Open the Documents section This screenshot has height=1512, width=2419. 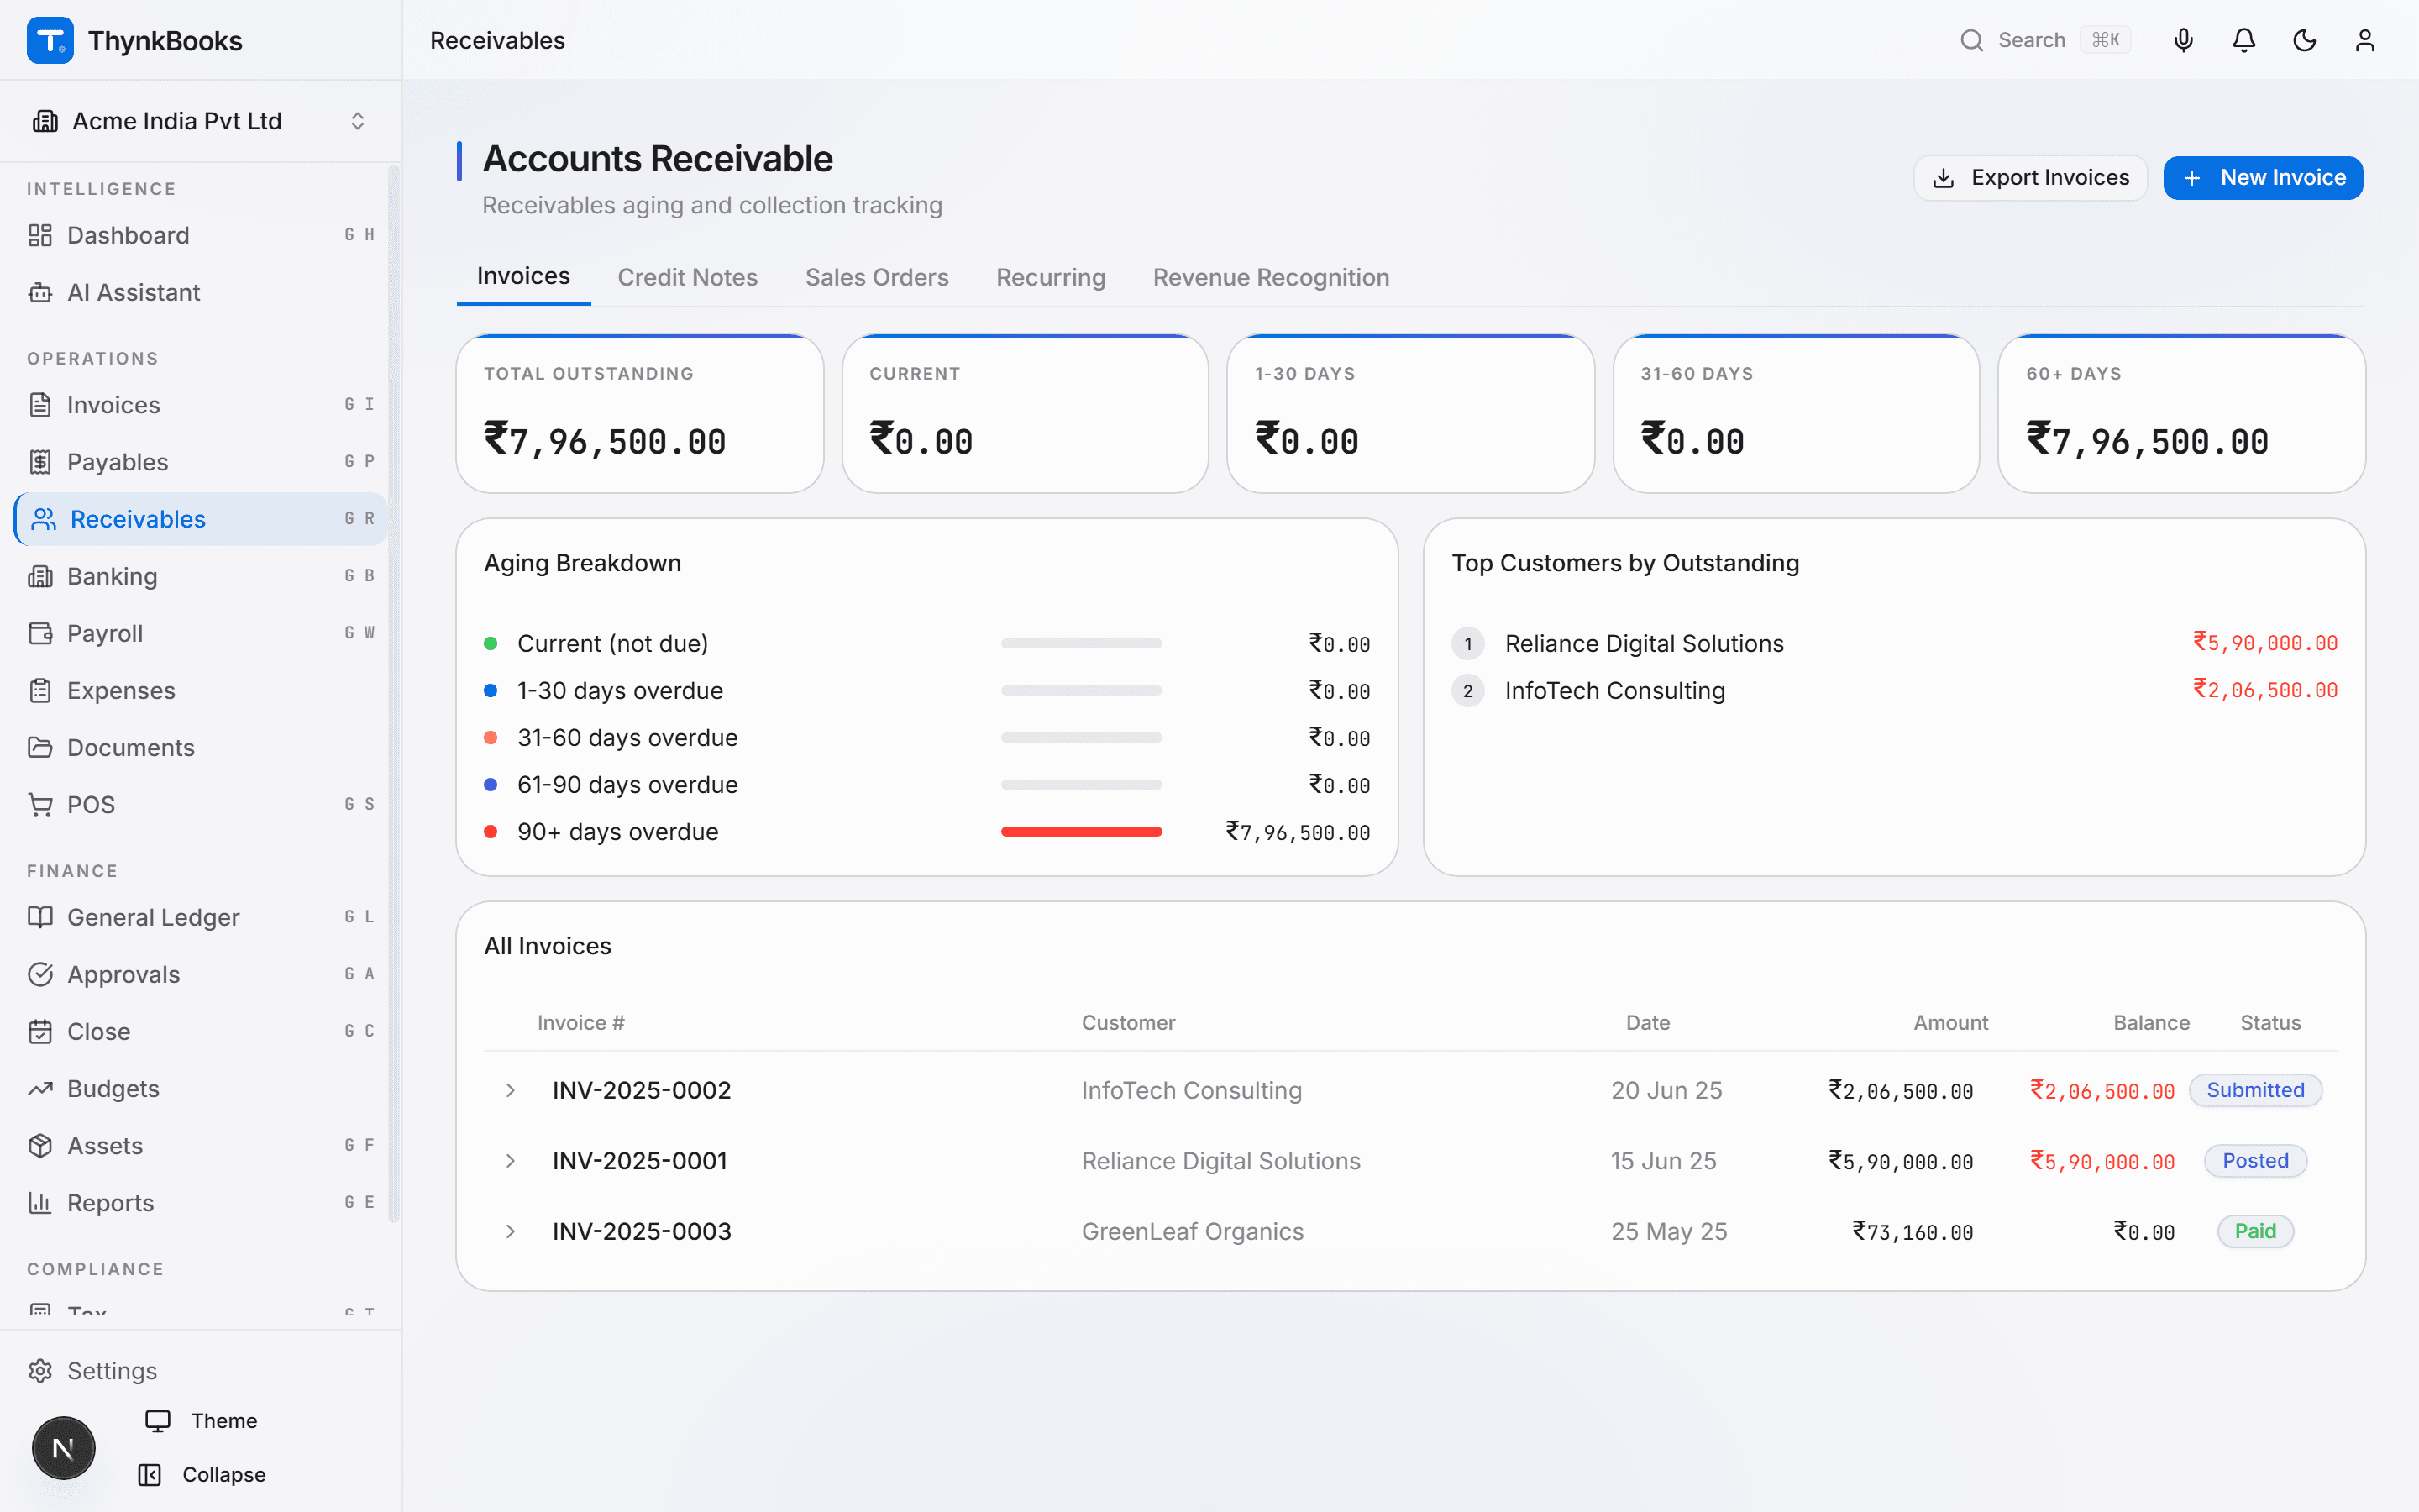[201, 747]
